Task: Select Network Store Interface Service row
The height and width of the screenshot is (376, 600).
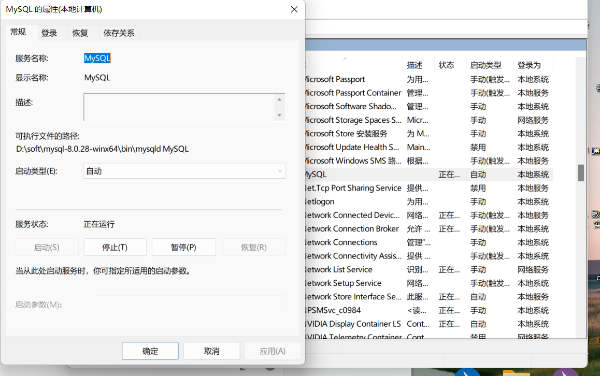Action: click(428, 296)
